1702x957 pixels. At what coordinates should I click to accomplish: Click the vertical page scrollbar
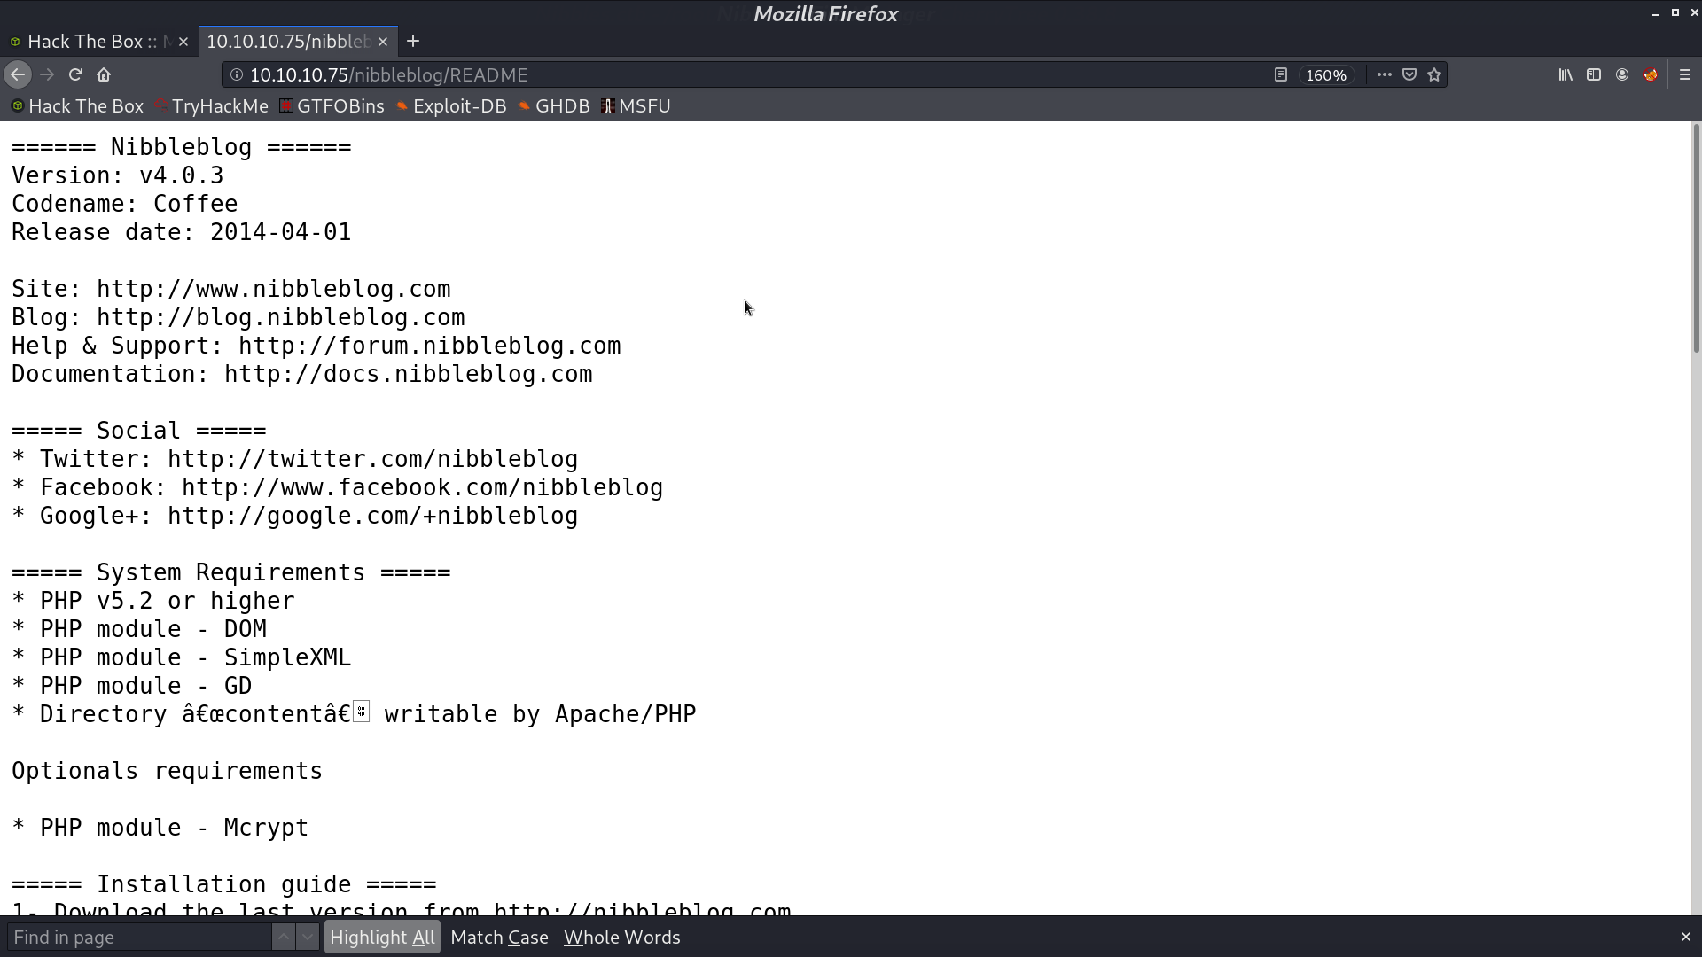pyautogui.click(x=1696, y=239)
